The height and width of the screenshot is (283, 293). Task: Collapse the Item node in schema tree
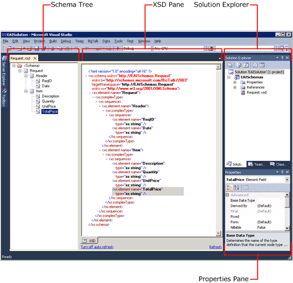click(26, 91)
